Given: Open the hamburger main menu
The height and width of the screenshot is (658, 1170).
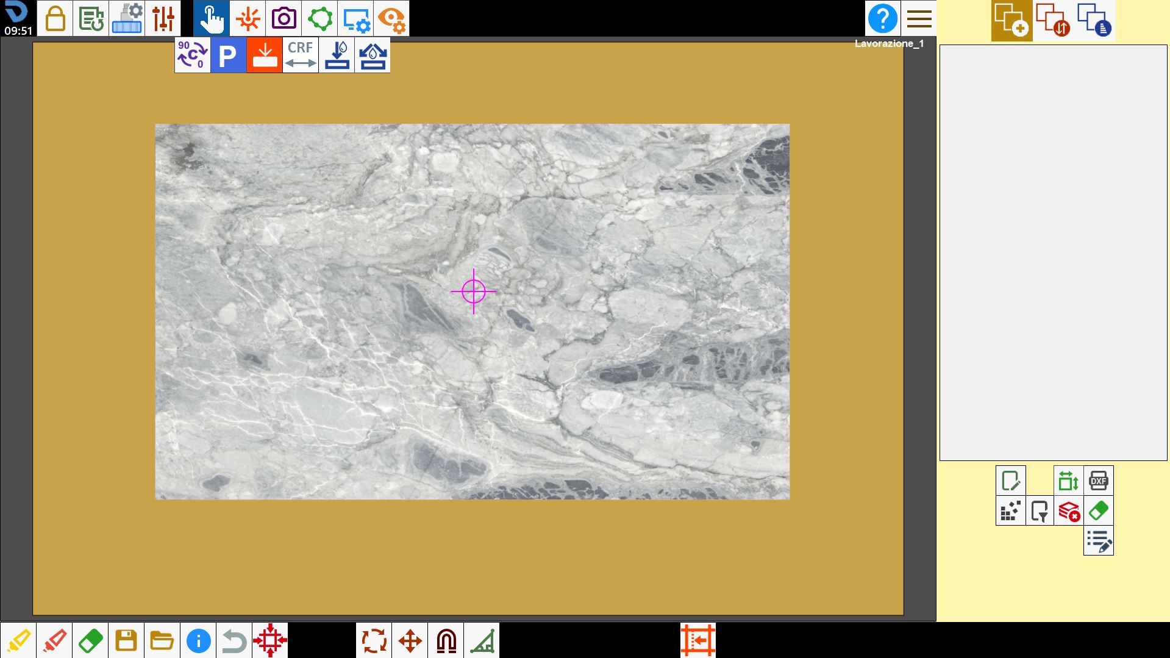Looking at the screenshot, I should point(919,18).
